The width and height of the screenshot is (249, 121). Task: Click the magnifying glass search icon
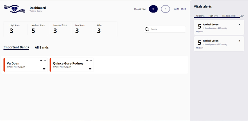pos(147,29)
